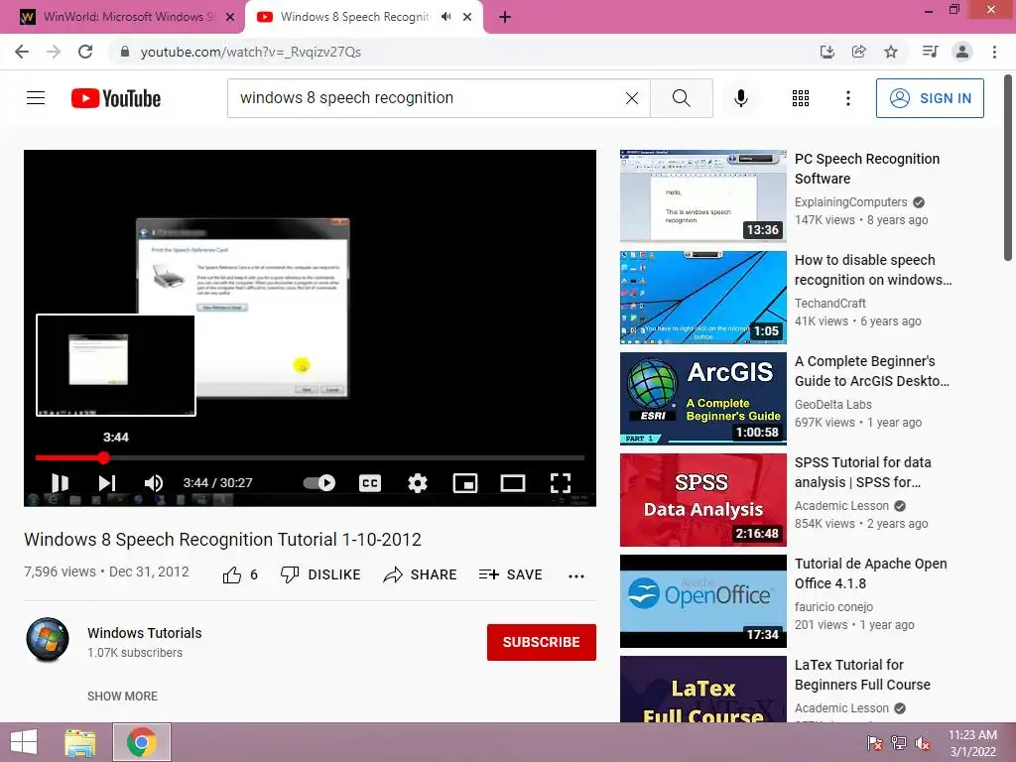
Task: Open YouTube settings three-dot menu
Action: (x=847, y=98)
